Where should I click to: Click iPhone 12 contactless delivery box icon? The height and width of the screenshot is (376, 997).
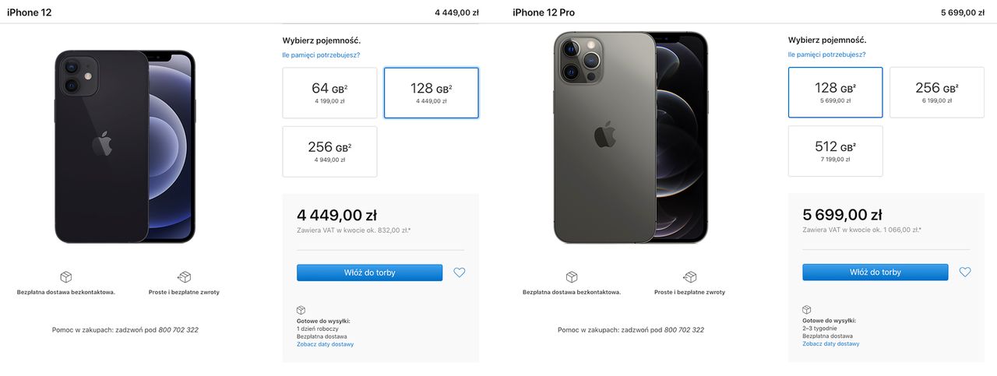pyautogui.click(x=66, y=277)
